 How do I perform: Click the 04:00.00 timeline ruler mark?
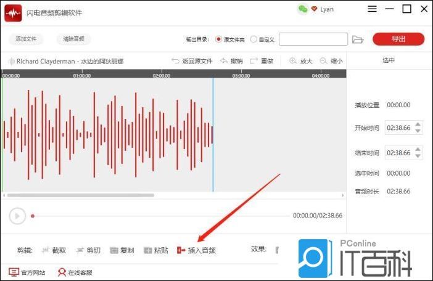321,75
